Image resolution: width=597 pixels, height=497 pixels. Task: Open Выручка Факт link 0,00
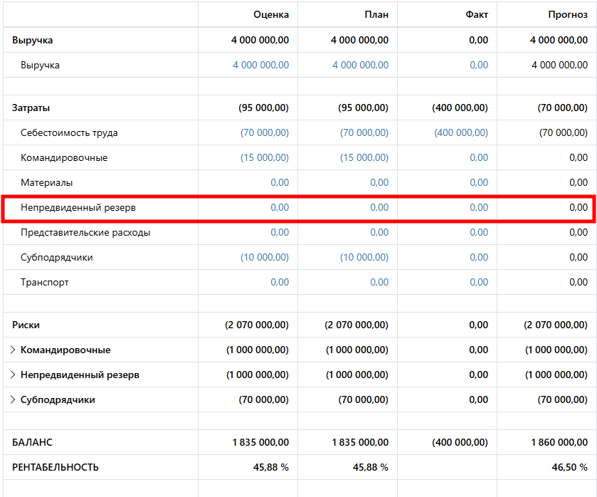click(x=479, y=66)
